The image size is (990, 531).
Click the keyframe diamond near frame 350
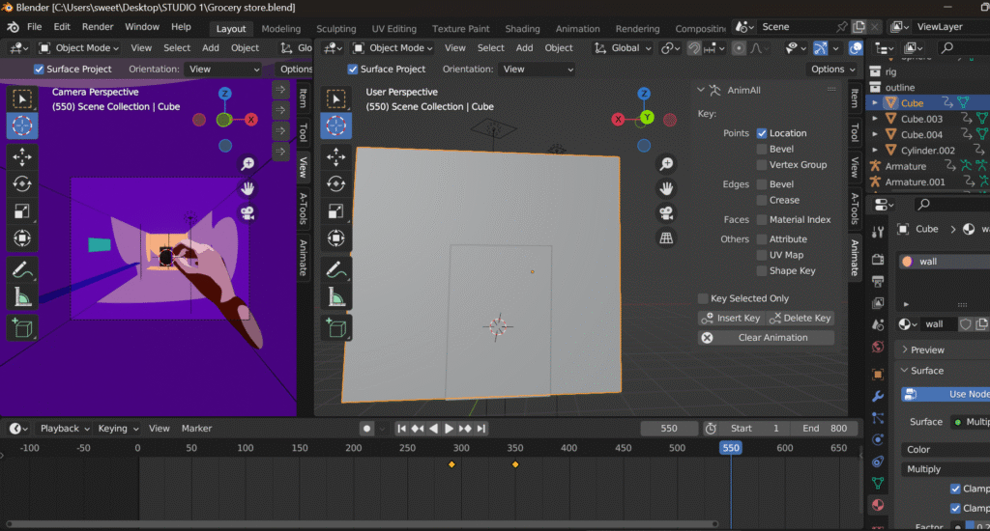[515, 465]
